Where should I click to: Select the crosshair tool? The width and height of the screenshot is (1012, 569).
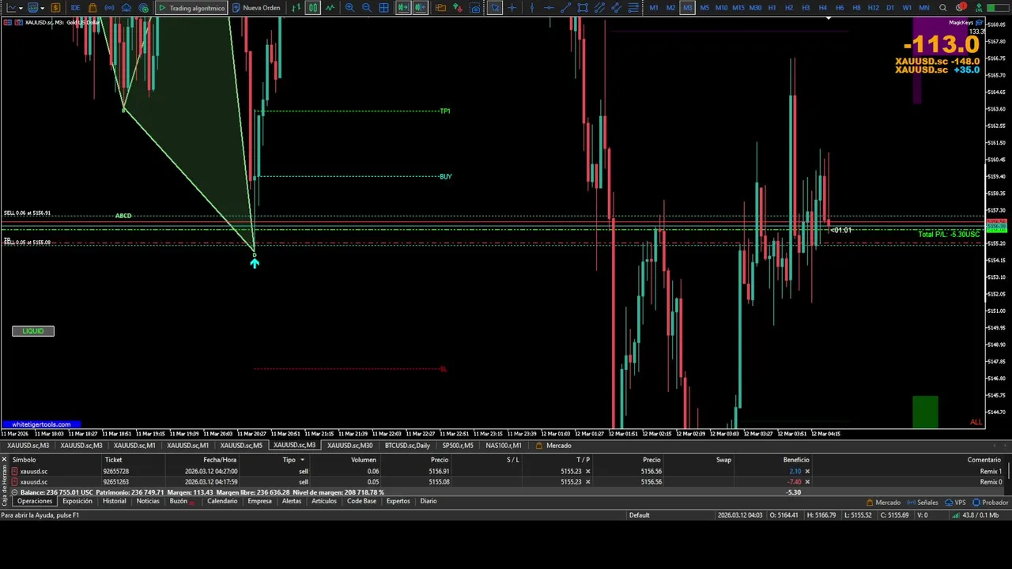(x=512, y=8)
